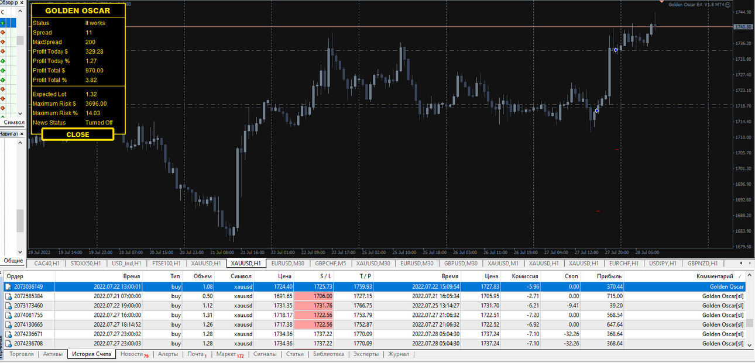Viewport: 755px width, 363px height.
Task: Open the Маркет tab
Action: click(x=229, y=354)
